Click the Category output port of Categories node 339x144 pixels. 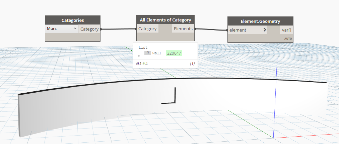pos(89,29)
